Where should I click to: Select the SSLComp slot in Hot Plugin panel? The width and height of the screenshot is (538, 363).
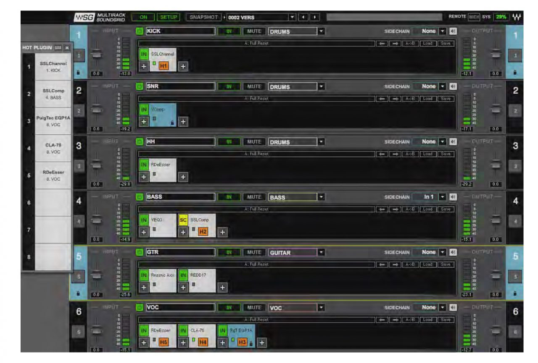coord(53,94)
